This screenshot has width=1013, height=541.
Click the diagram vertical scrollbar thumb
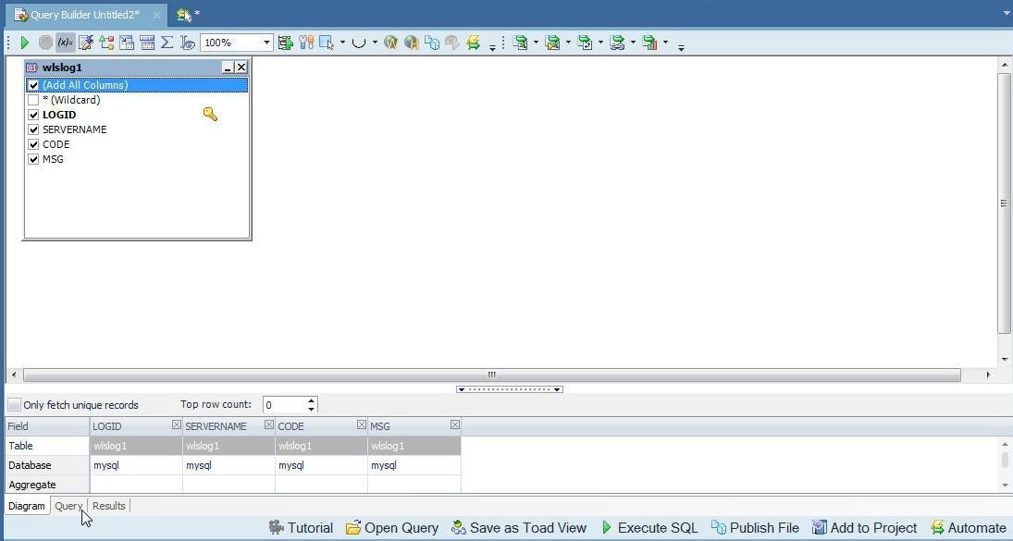[x=1004, y=203]
